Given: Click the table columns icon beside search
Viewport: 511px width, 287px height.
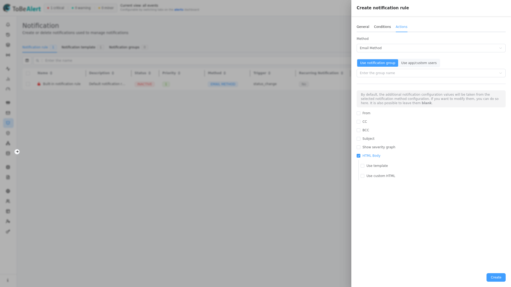Looking at the screenshot, I should (x=27, y=61).
